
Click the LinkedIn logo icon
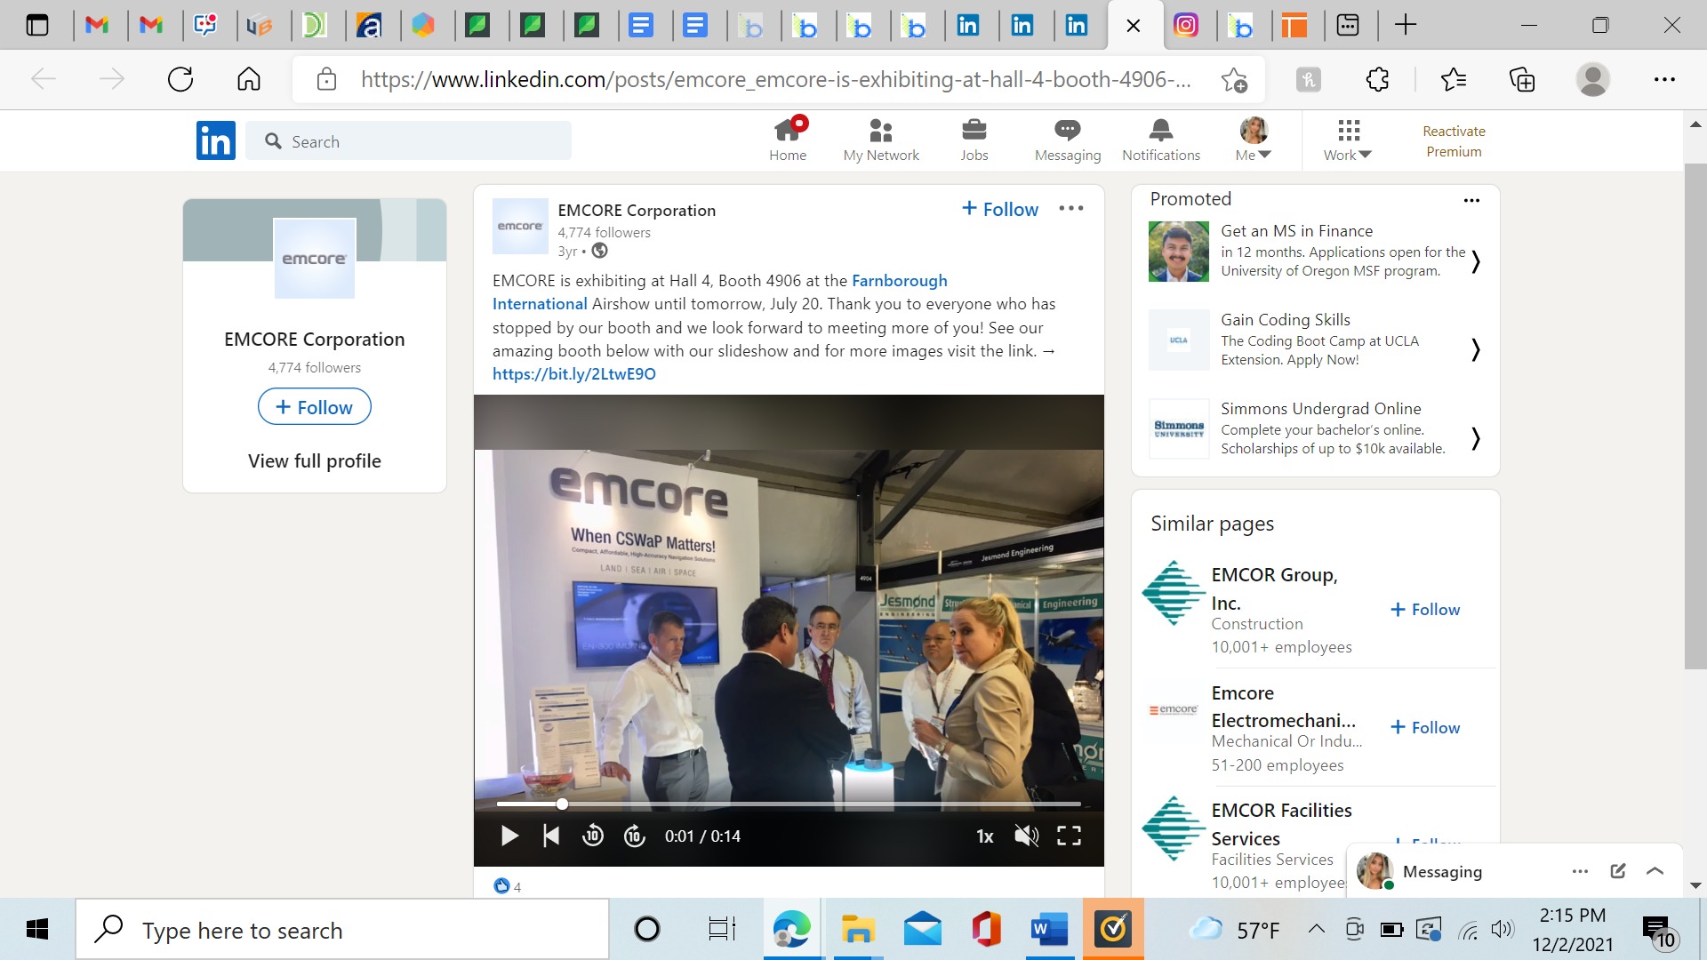pos(216,140)
